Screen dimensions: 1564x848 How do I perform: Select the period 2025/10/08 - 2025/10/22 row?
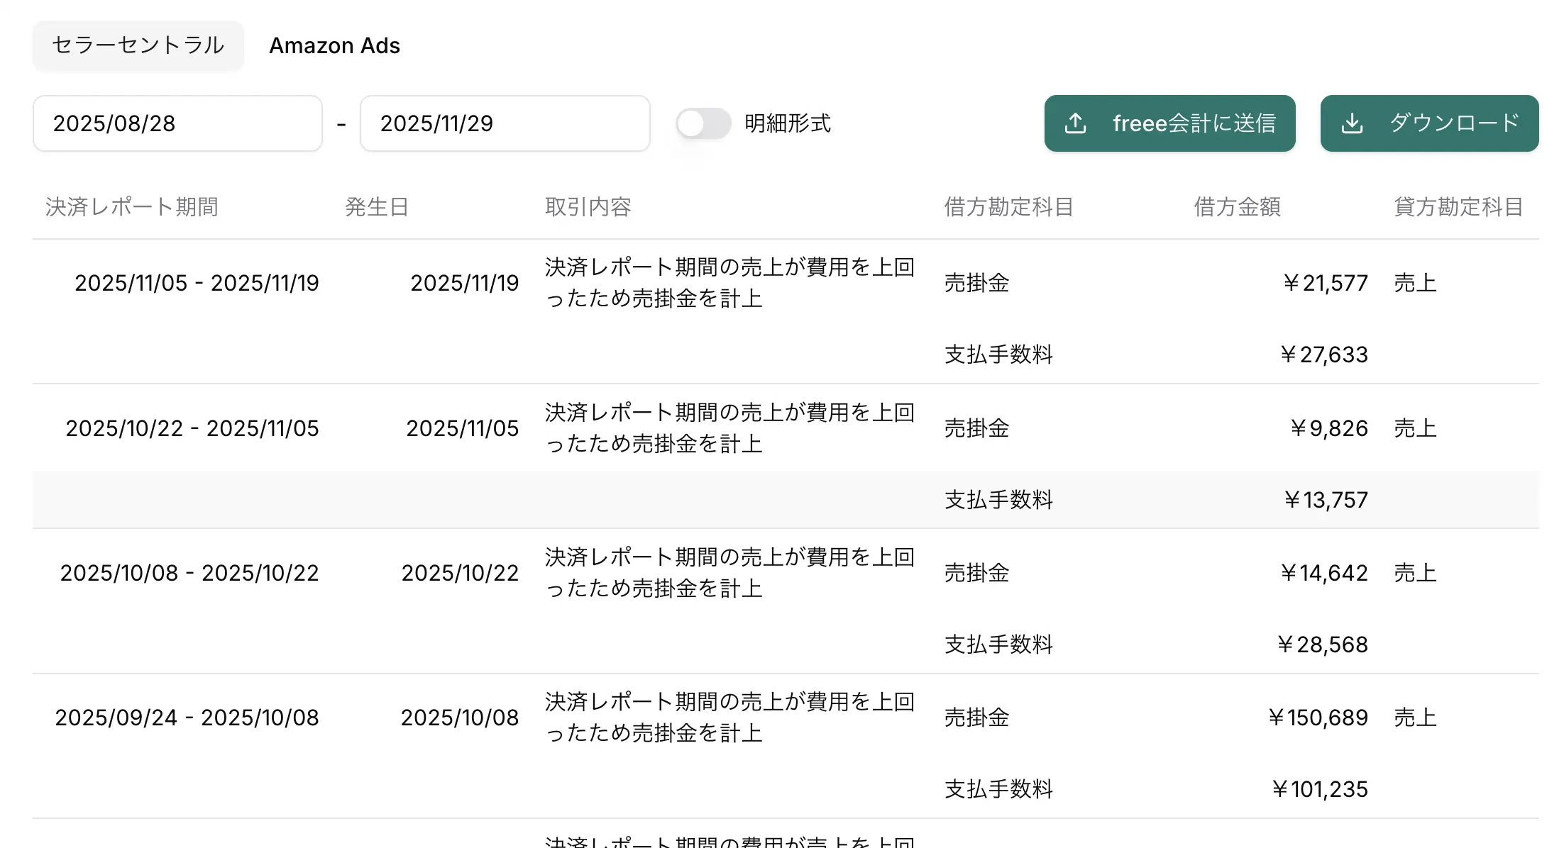click(189, 572)
